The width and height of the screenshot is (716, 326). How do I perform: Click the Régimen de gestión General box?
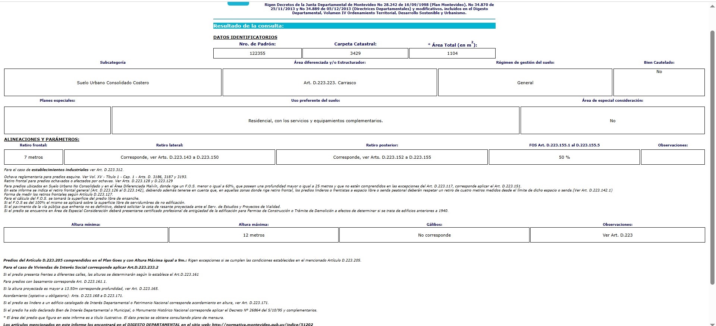[x=525, y=82]
